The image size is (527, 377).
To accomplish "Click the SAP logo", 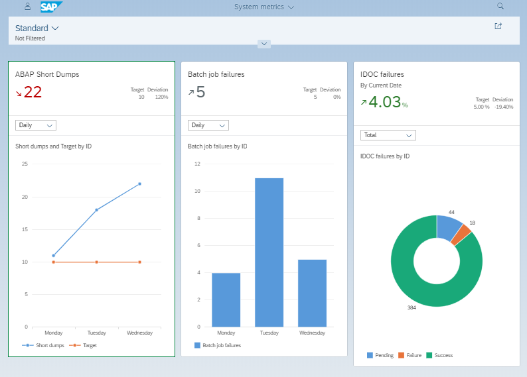I will coord(51,7).
